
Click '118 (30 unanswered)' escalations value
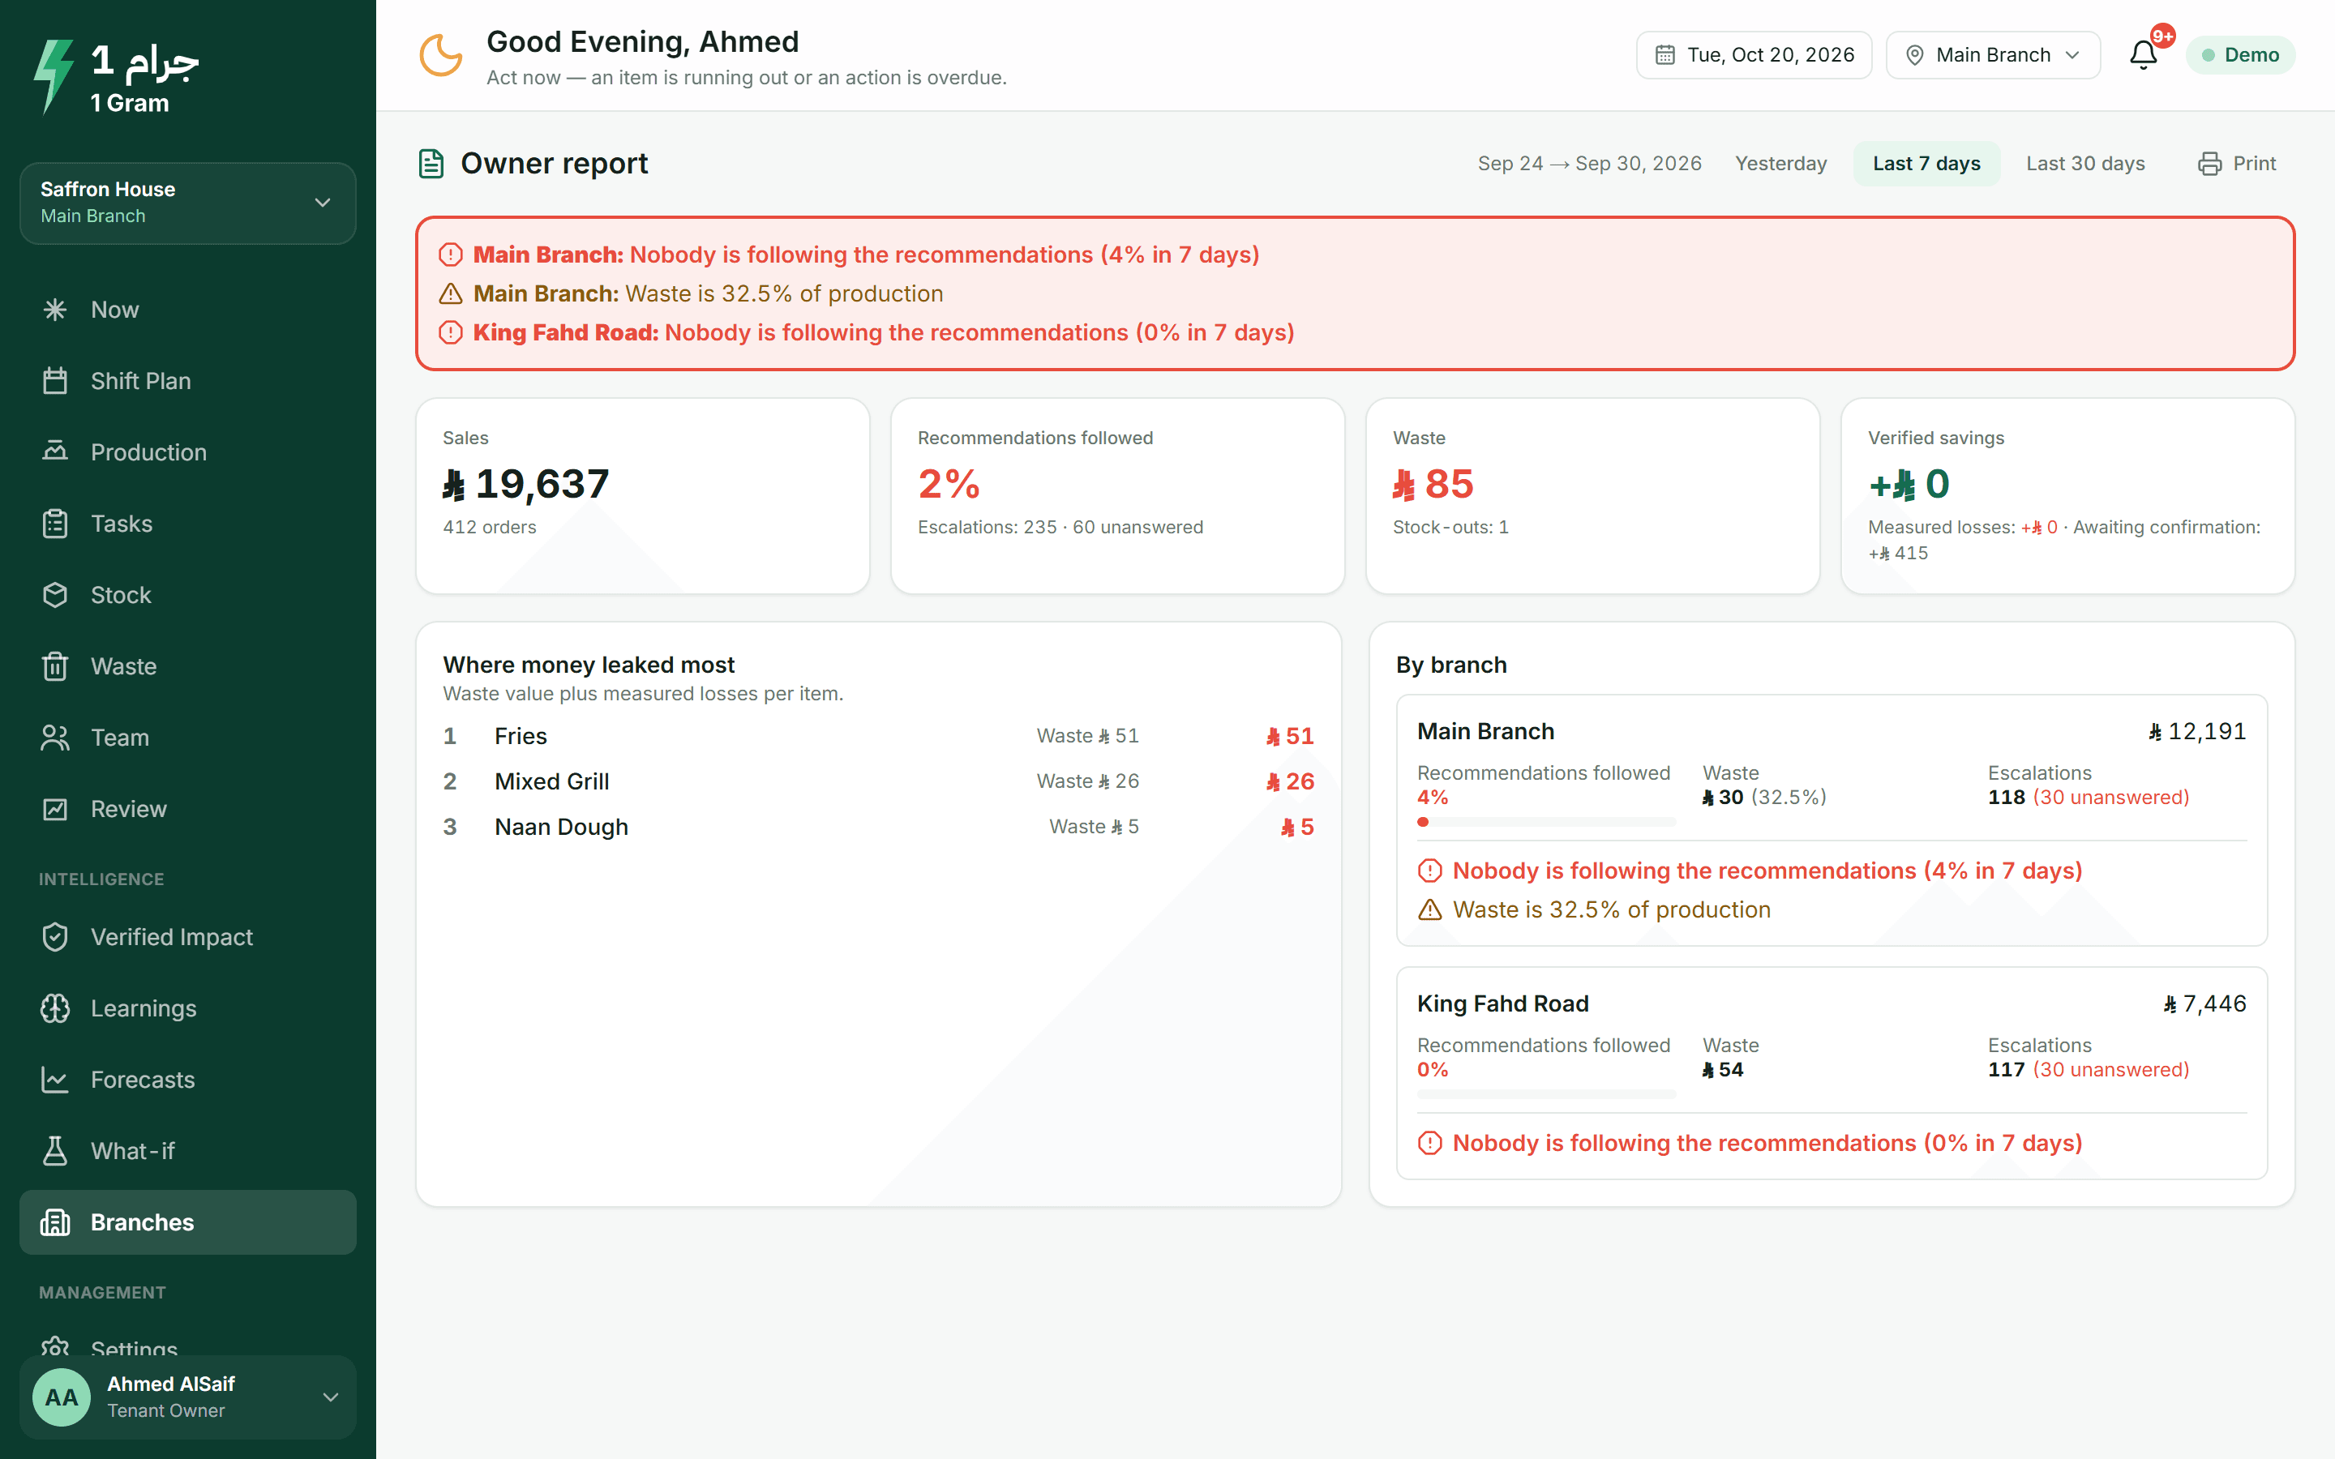(x=2088, y=798)
